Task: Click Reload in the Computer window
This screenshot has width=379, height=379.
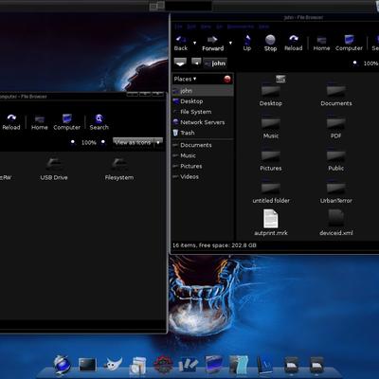Action: [11, 122]
